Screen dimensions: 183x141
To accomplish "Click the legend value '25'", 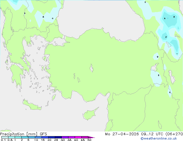I will [x=56, y=140].
